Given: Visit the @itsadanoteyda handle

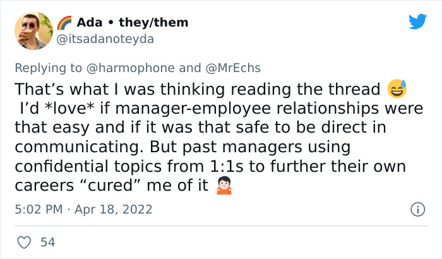Looking at the screenshot, I should pos(105,39).
